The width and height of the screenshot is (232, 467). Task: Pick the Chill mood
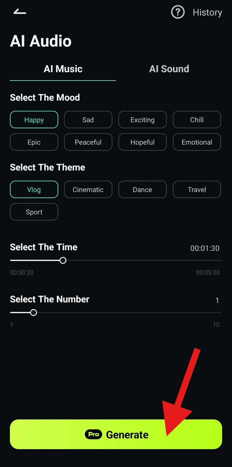pos(197,120)
